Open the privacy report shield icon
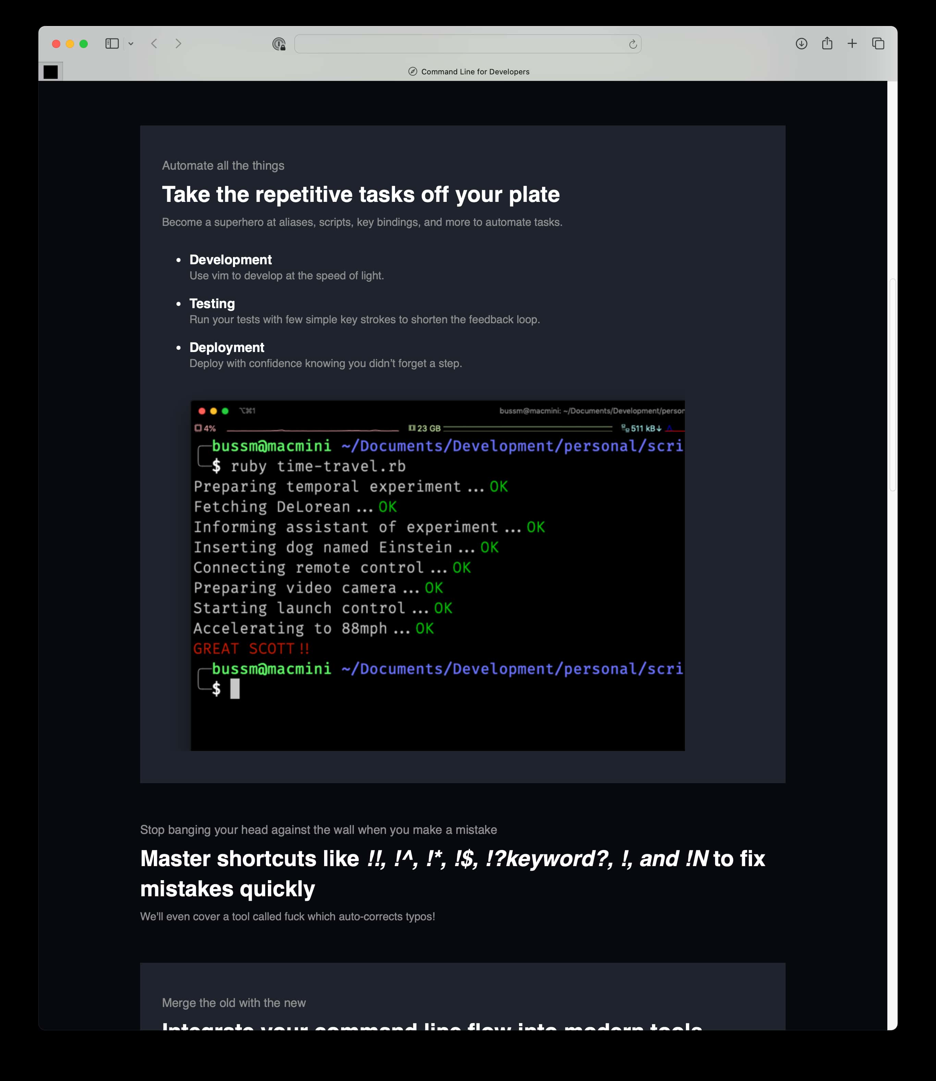 (279, 44)
